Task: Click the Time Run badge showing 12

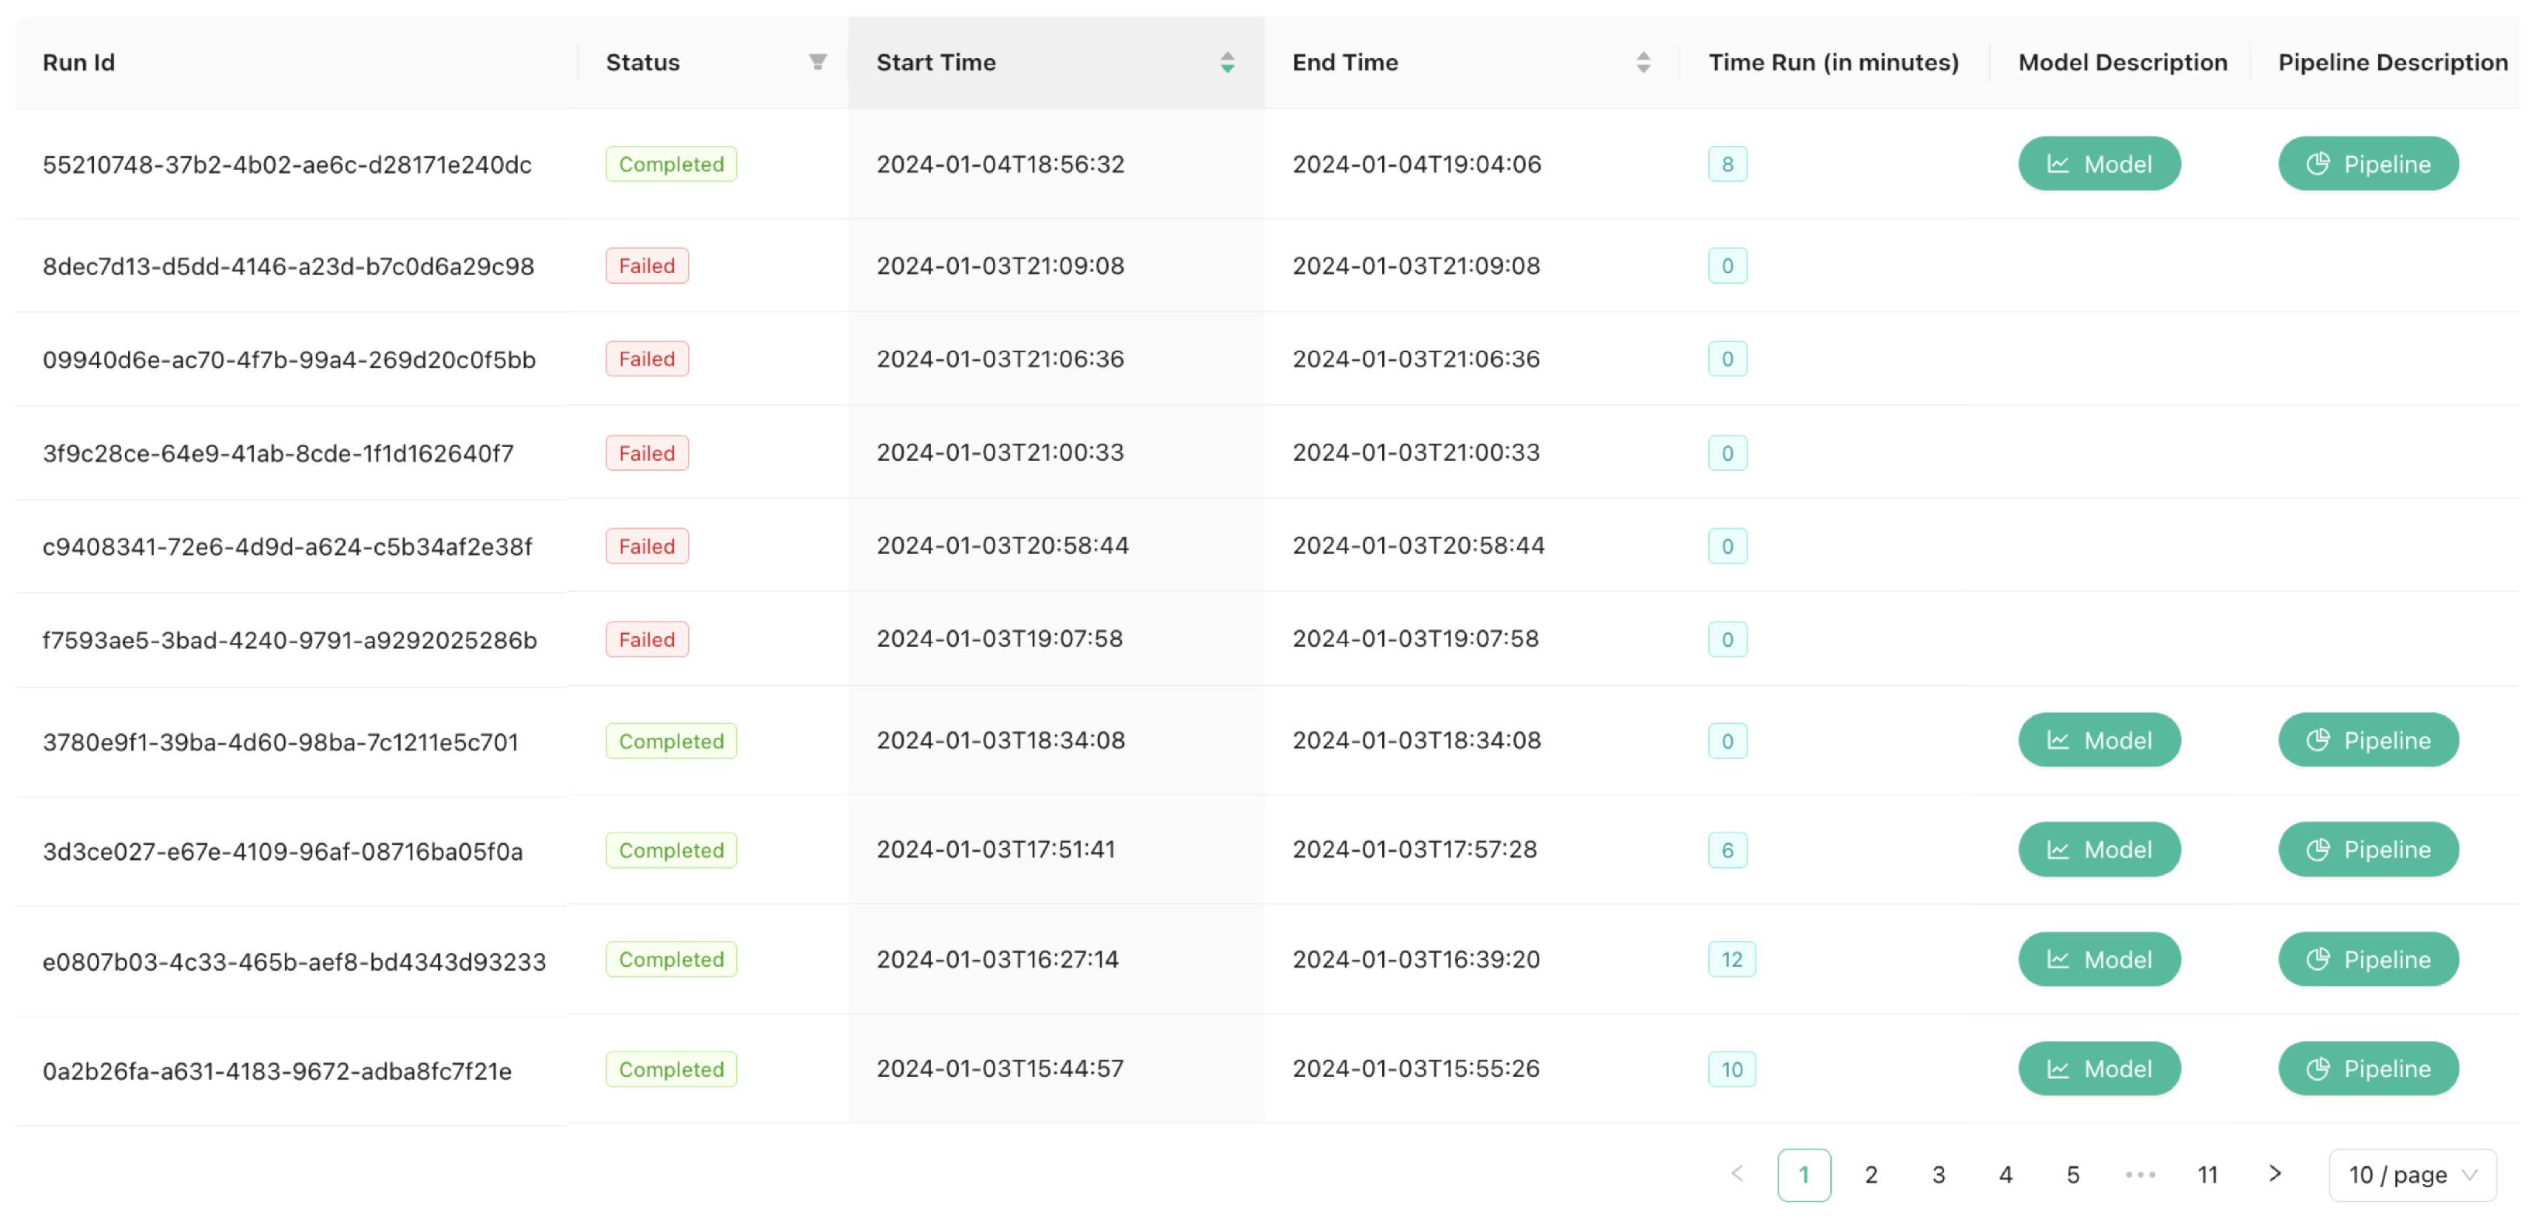Action: [1731, 958]
